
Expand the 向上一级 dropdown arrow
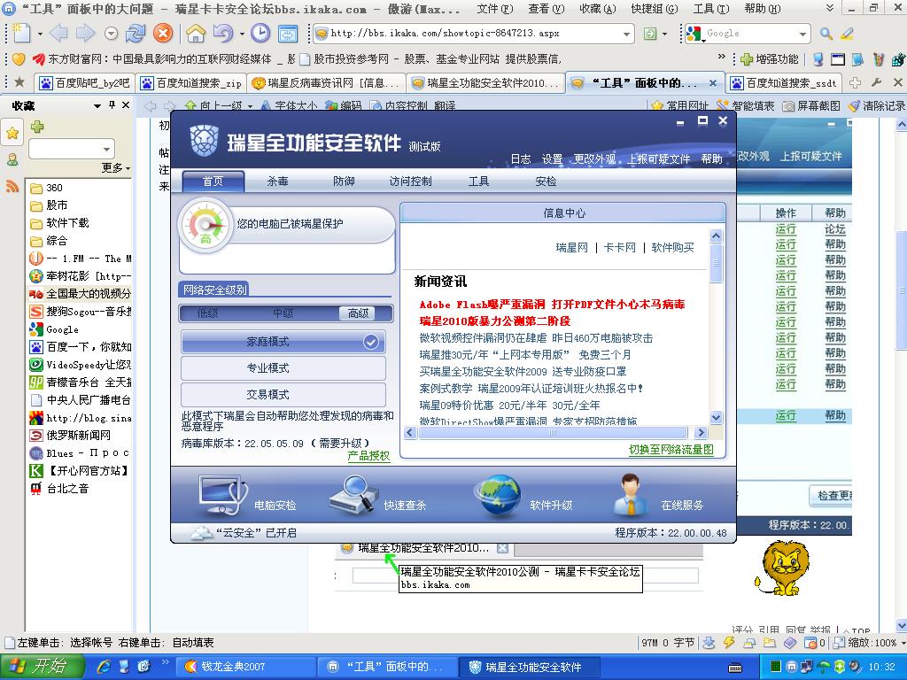click(251, 106)
